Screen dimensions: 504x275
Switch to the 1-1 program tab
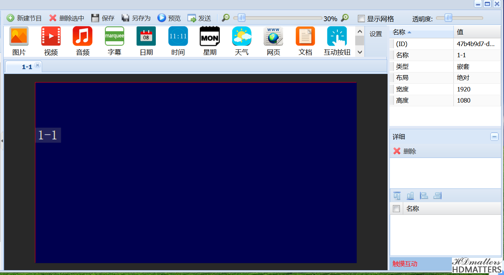(x=27, y=67)
